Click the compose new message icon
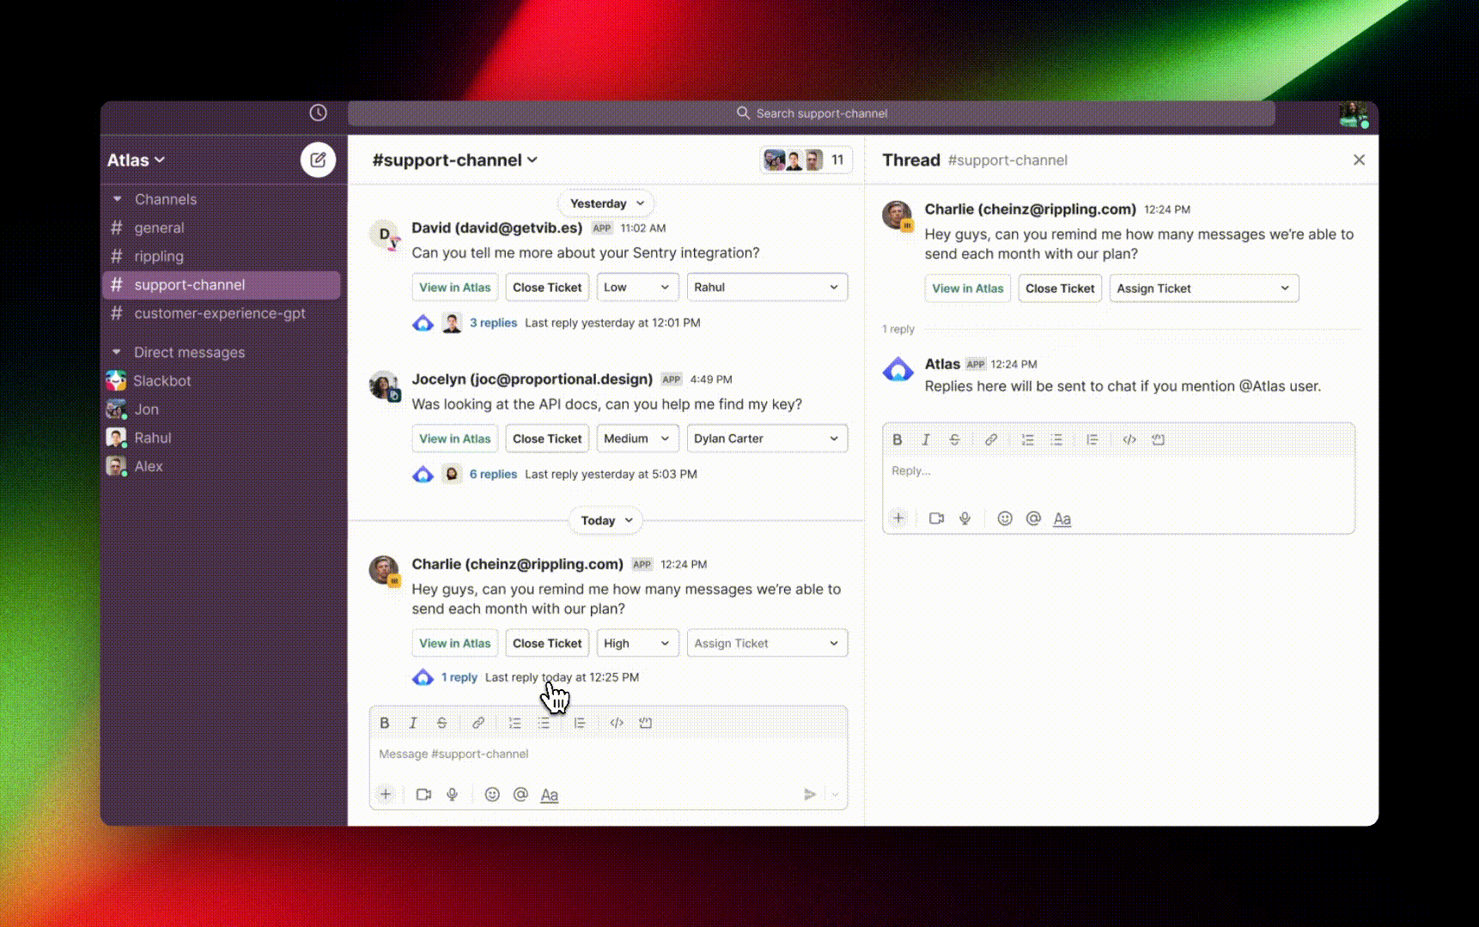This screenshot has width=1479, height=927. click(x=318, y=160)
